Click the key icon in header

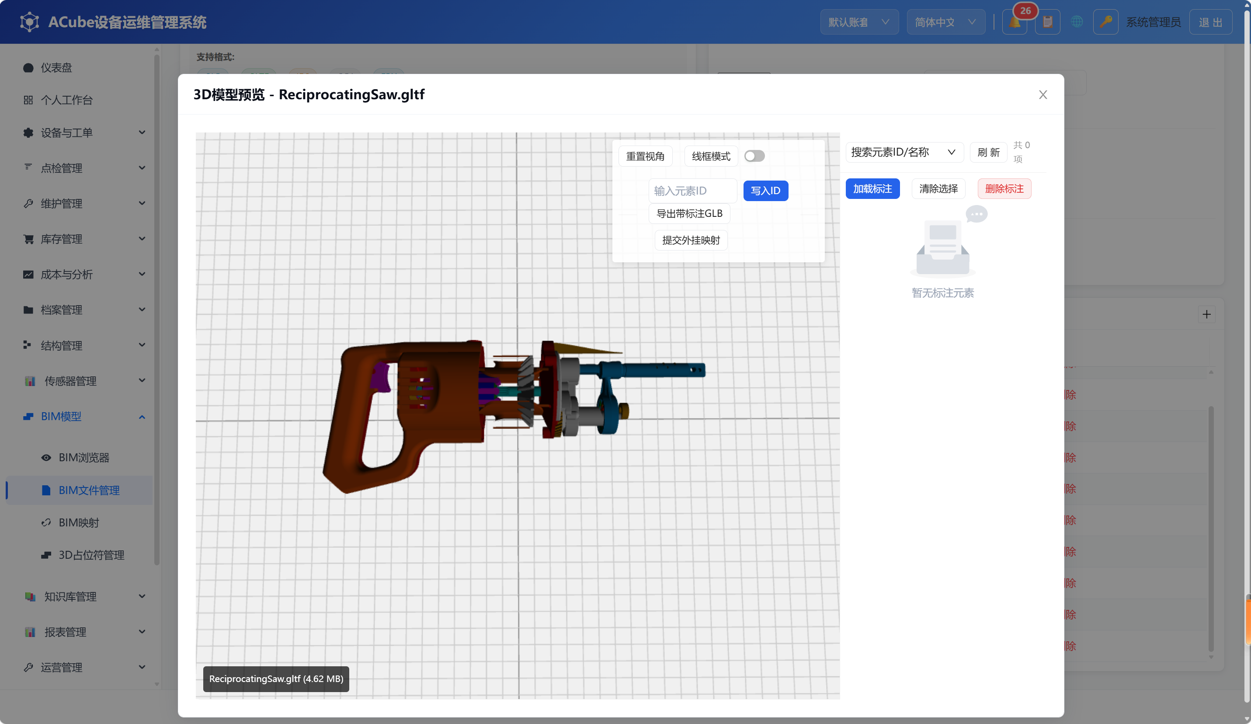click(x=1105, y=22)
